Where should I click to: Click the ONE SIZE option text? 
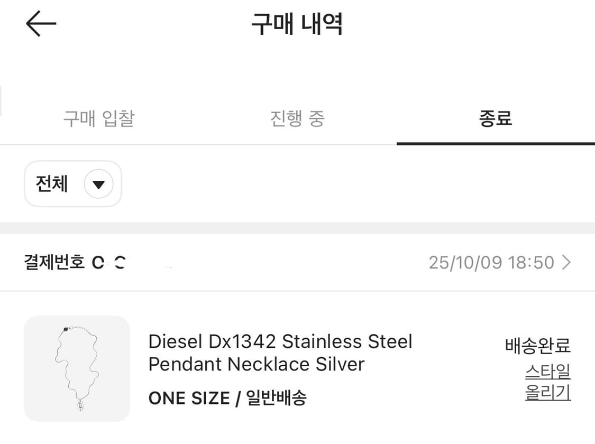[189, 398]
